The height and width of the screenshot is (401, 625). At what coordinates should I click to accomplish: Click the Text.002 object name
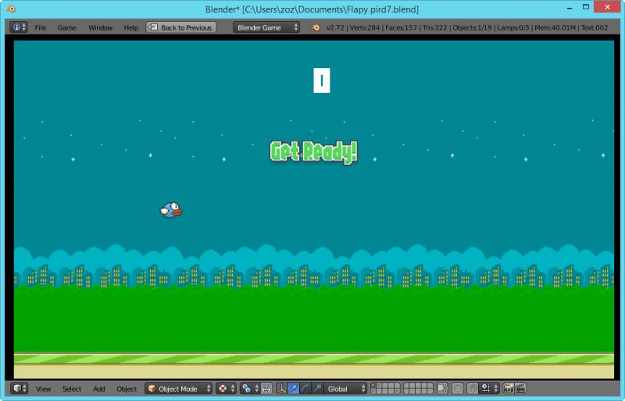click(595, 27)
